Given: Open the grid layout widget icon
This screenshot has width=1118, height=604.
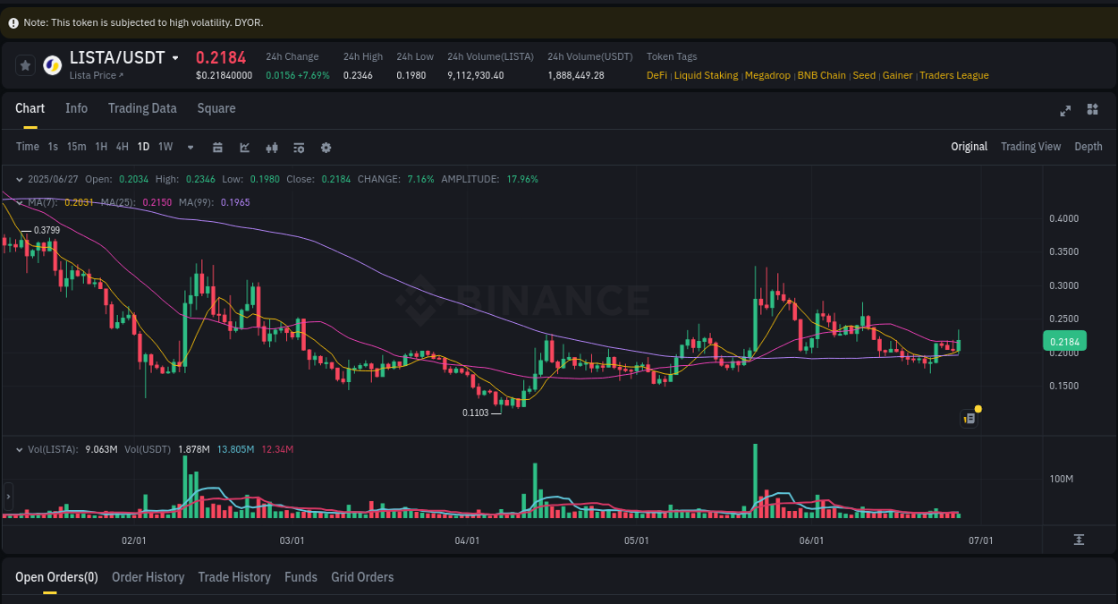Looking at the screenshot, I should [x=1092, y=109].
